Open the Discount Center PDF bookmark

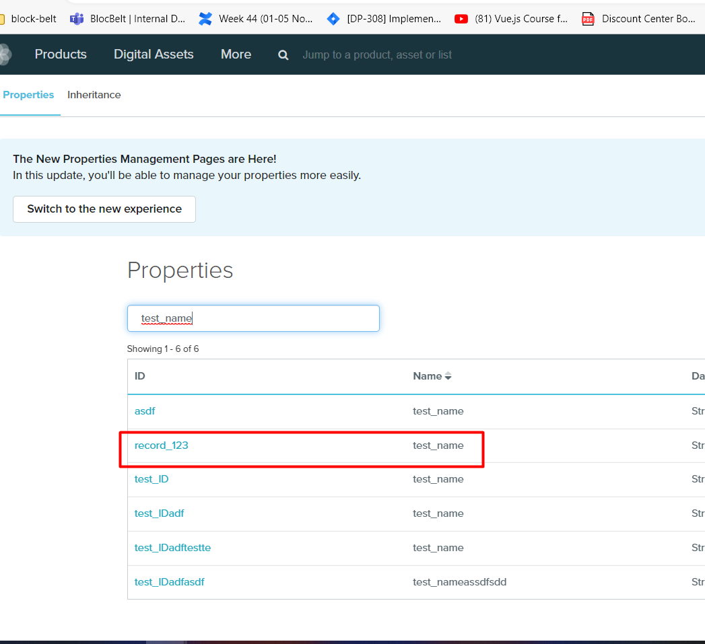[x=638, y=19]
